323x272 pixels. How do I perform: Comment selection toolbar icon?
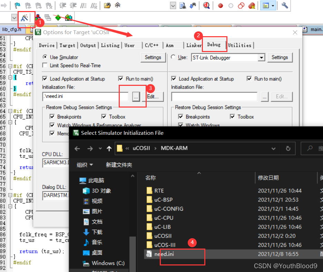click(x=83, y=6)
